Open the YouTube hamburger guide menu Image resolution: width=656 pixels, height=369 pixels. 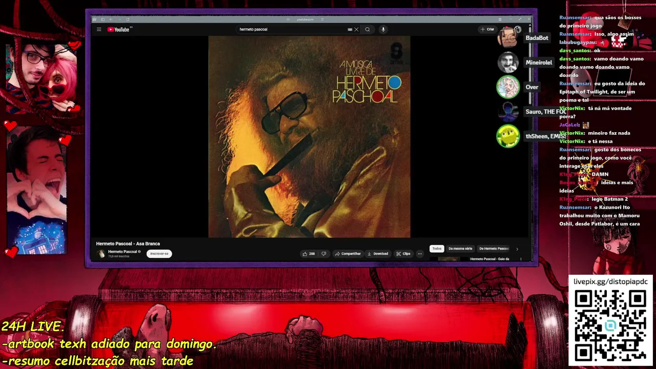point(99,29)
